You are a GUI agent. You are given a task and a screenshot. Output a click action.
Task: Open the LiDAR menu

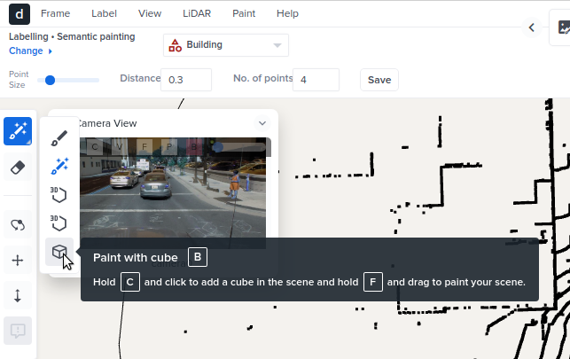click(197, 13)
